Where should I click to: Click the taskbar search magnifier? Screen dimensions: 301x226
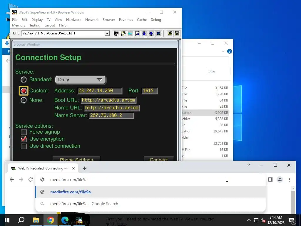21,220
